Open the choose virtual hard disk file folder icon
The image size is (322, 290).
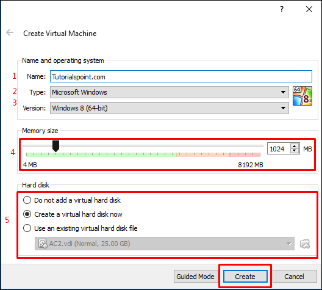tap(305, 244)
